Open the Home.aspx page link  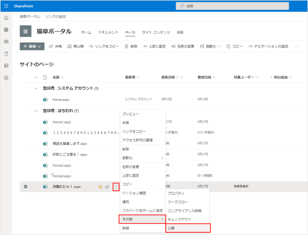point(61,99)
